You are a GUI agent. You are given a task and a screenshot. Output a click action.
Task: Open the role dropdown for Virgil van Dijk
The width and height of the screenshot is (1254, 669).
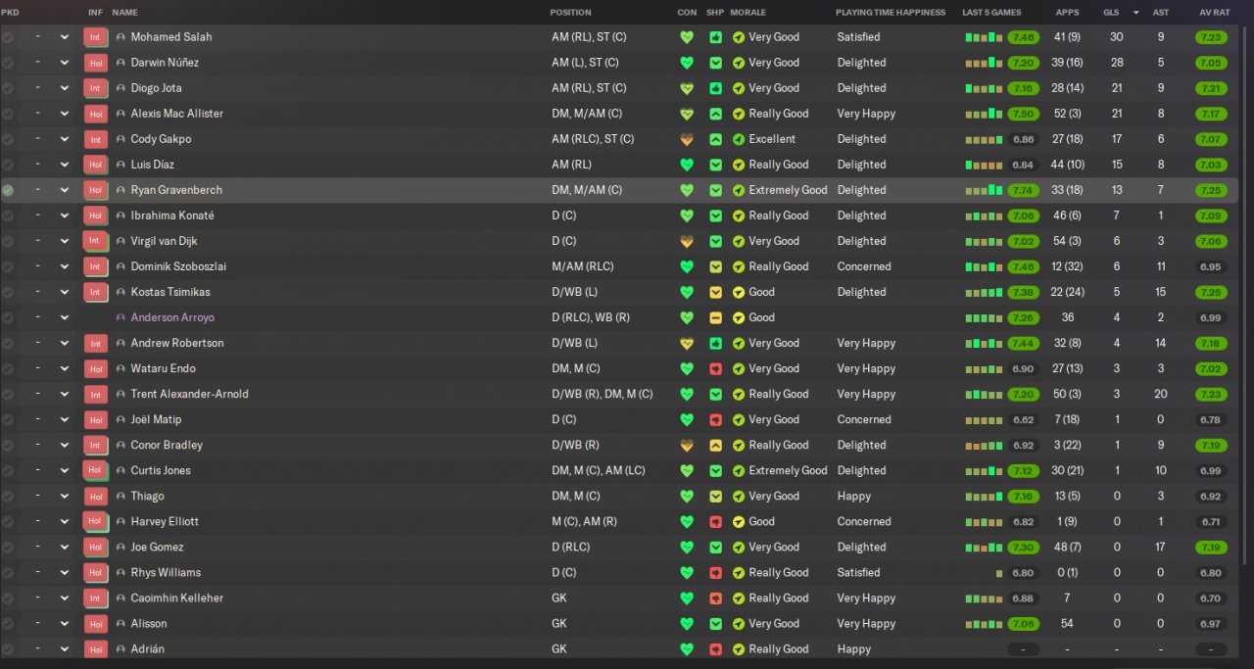click(x=65, y=241)
